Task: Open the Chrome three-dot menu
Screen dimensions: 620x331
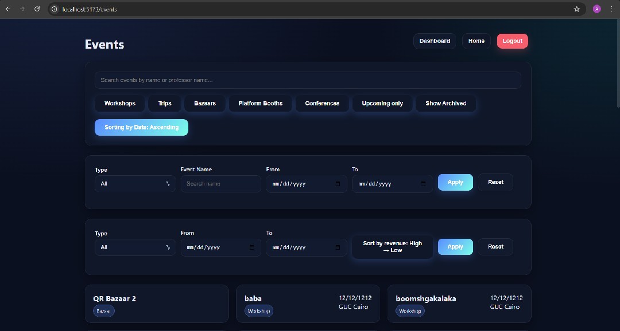Action: pos(611,9)
